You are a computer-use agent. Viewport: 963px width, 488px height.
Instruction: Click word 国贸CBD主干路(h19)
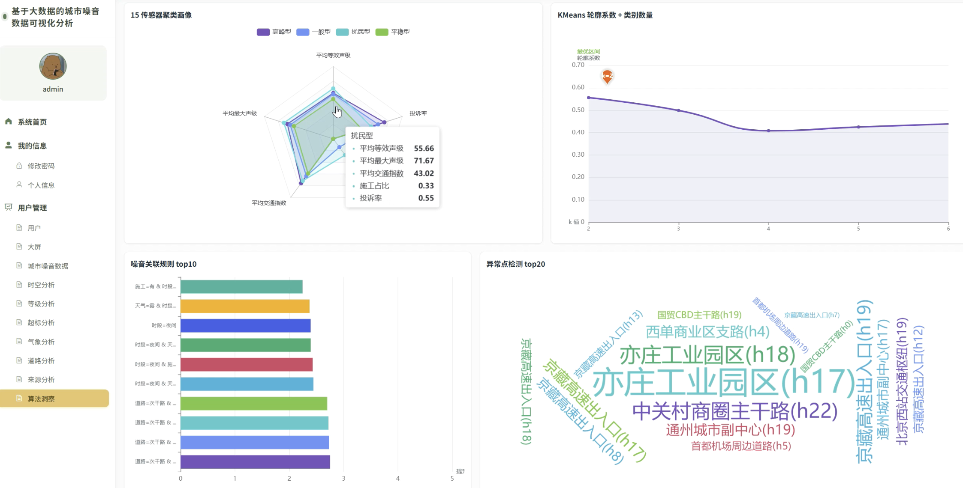click(x=699, y=315)
